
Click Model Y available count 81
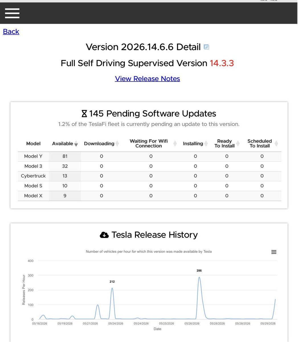(65, 156)
